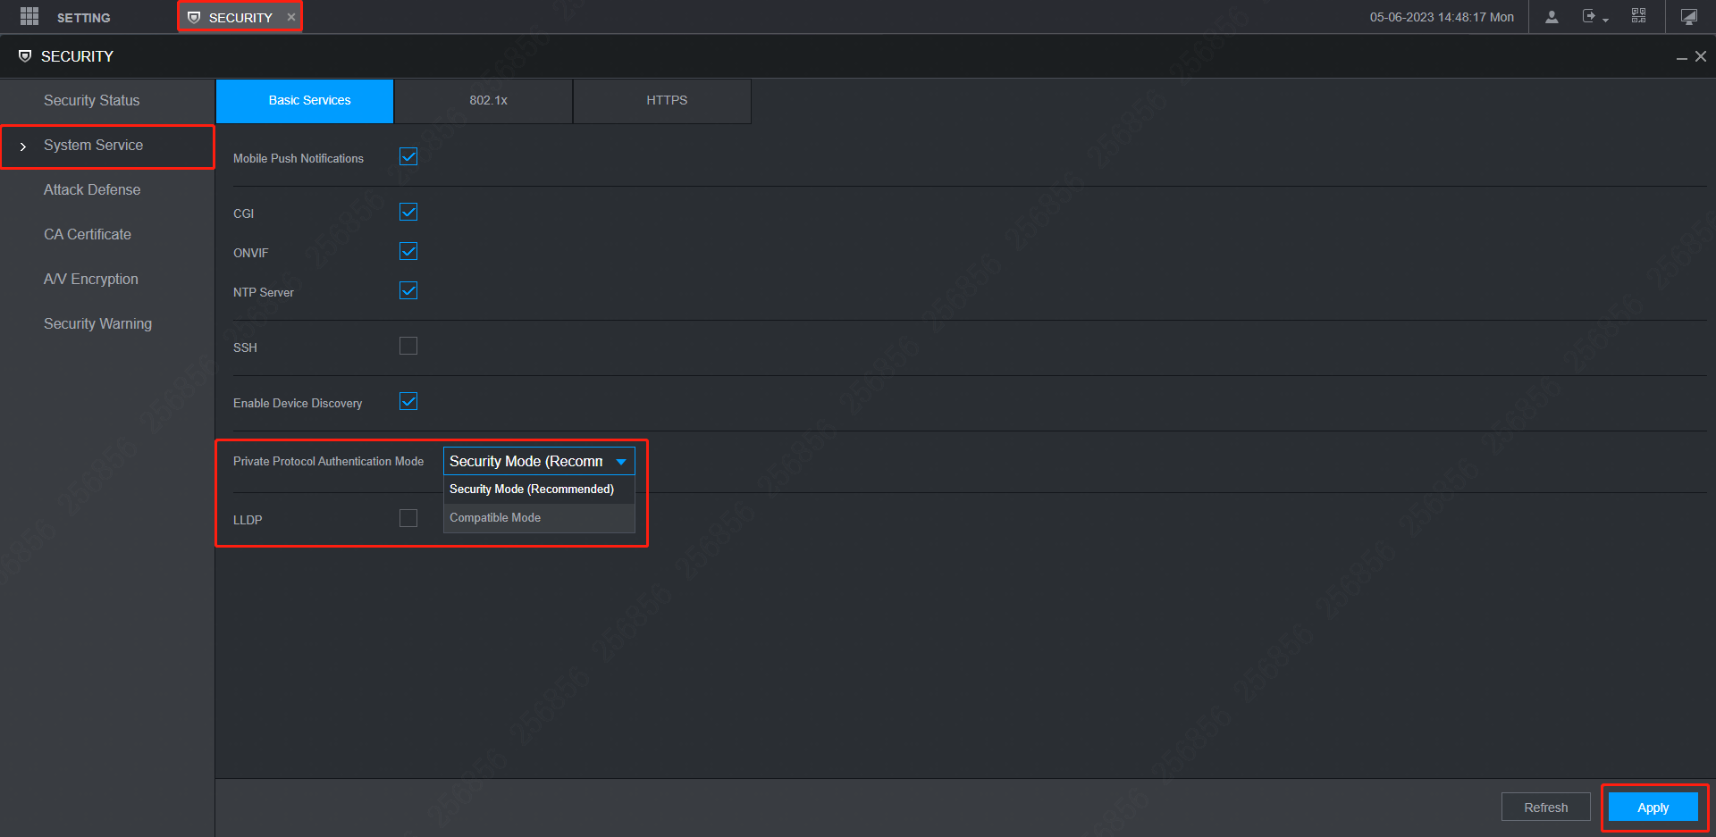Open the chevron next to the logout icon
This screenshot has width=1716, height=837.
(1606, 20)
